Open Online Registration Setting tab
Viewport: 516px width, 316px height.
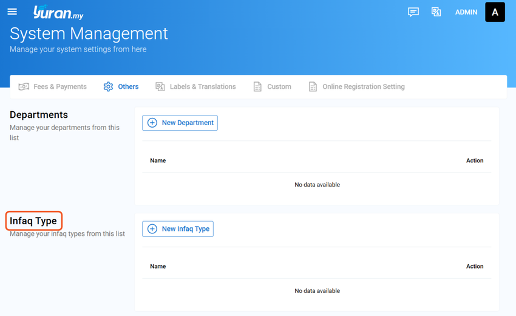357,87
